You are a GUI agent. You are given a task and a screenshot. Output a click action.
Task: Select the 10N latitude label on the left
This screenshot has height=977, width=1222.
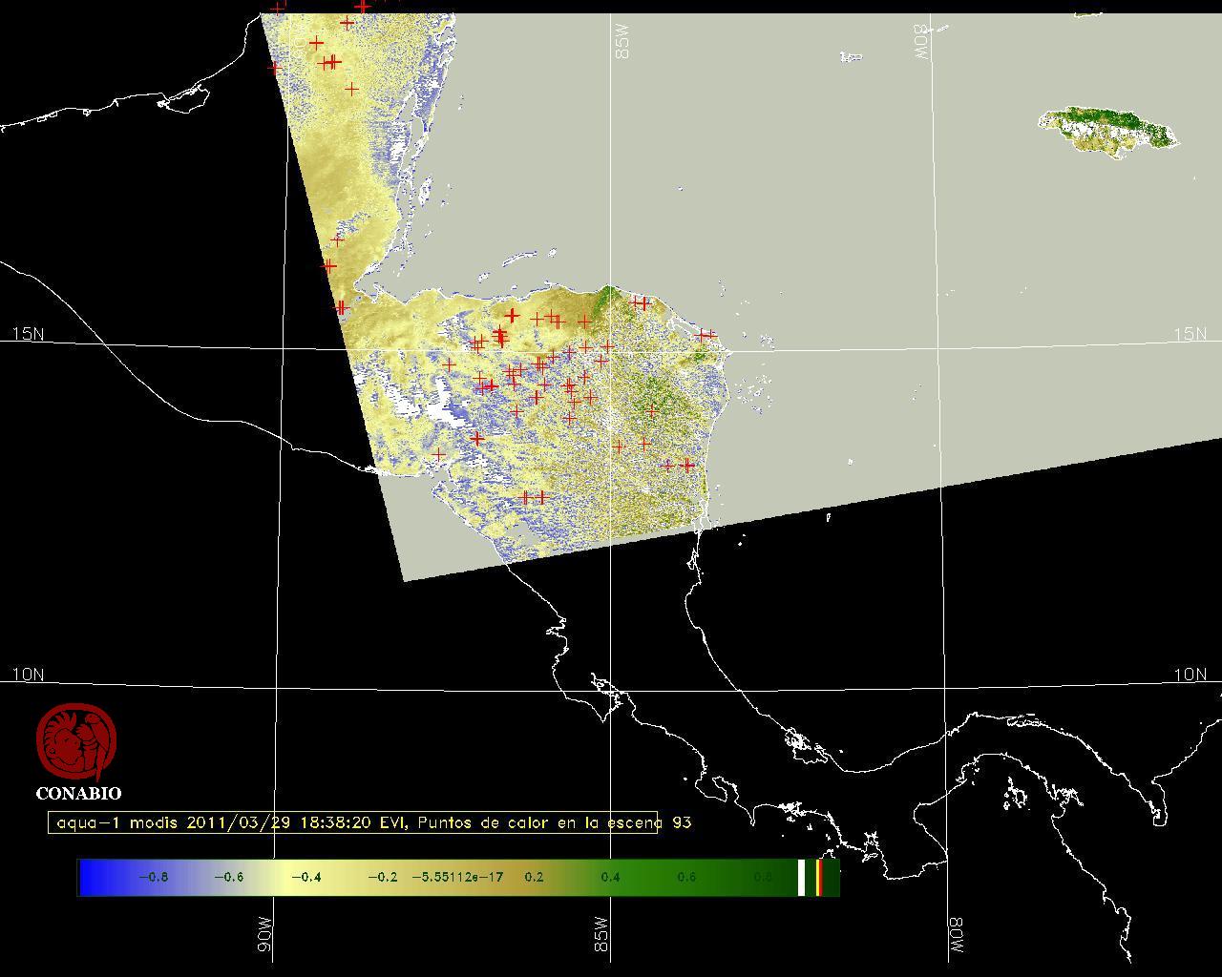[x=28, y=675]
